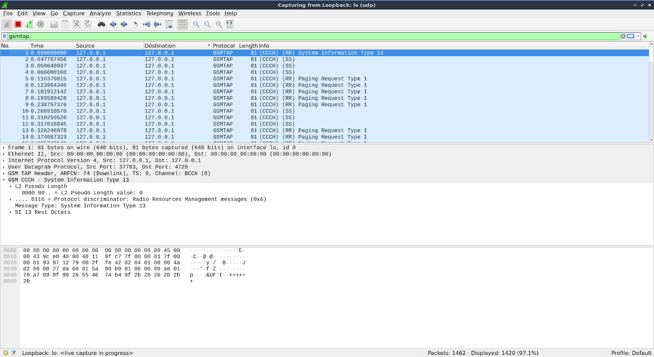Expand the Frame 1 details
Image resolution: width=654 pixels, height=357 pixels.
pyautogui.click(x=4, y=148)
